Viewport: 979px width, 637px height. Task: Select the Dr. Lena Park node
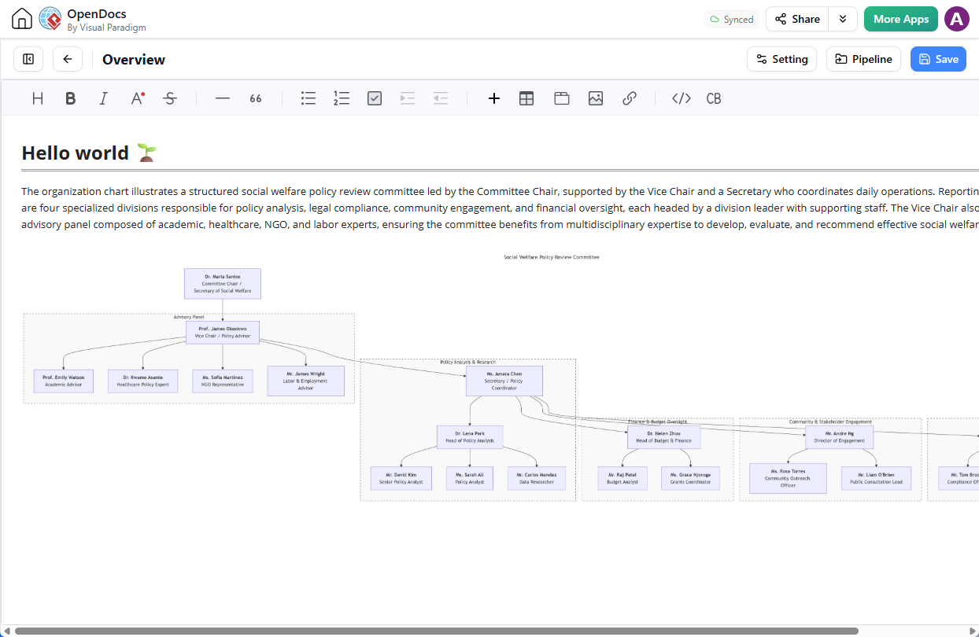[x=470, y=437]
